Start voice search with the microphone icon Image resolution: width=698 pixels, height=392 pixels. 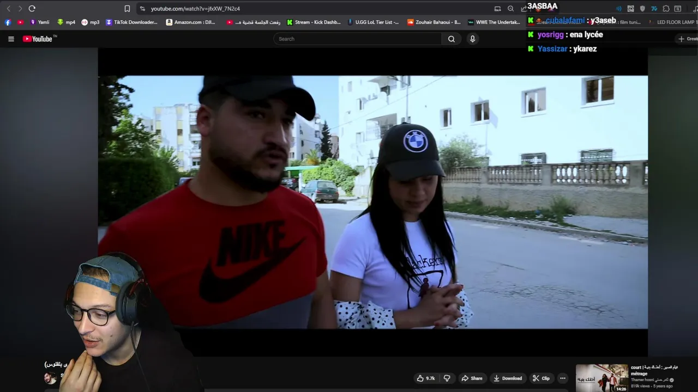[472, 39]
